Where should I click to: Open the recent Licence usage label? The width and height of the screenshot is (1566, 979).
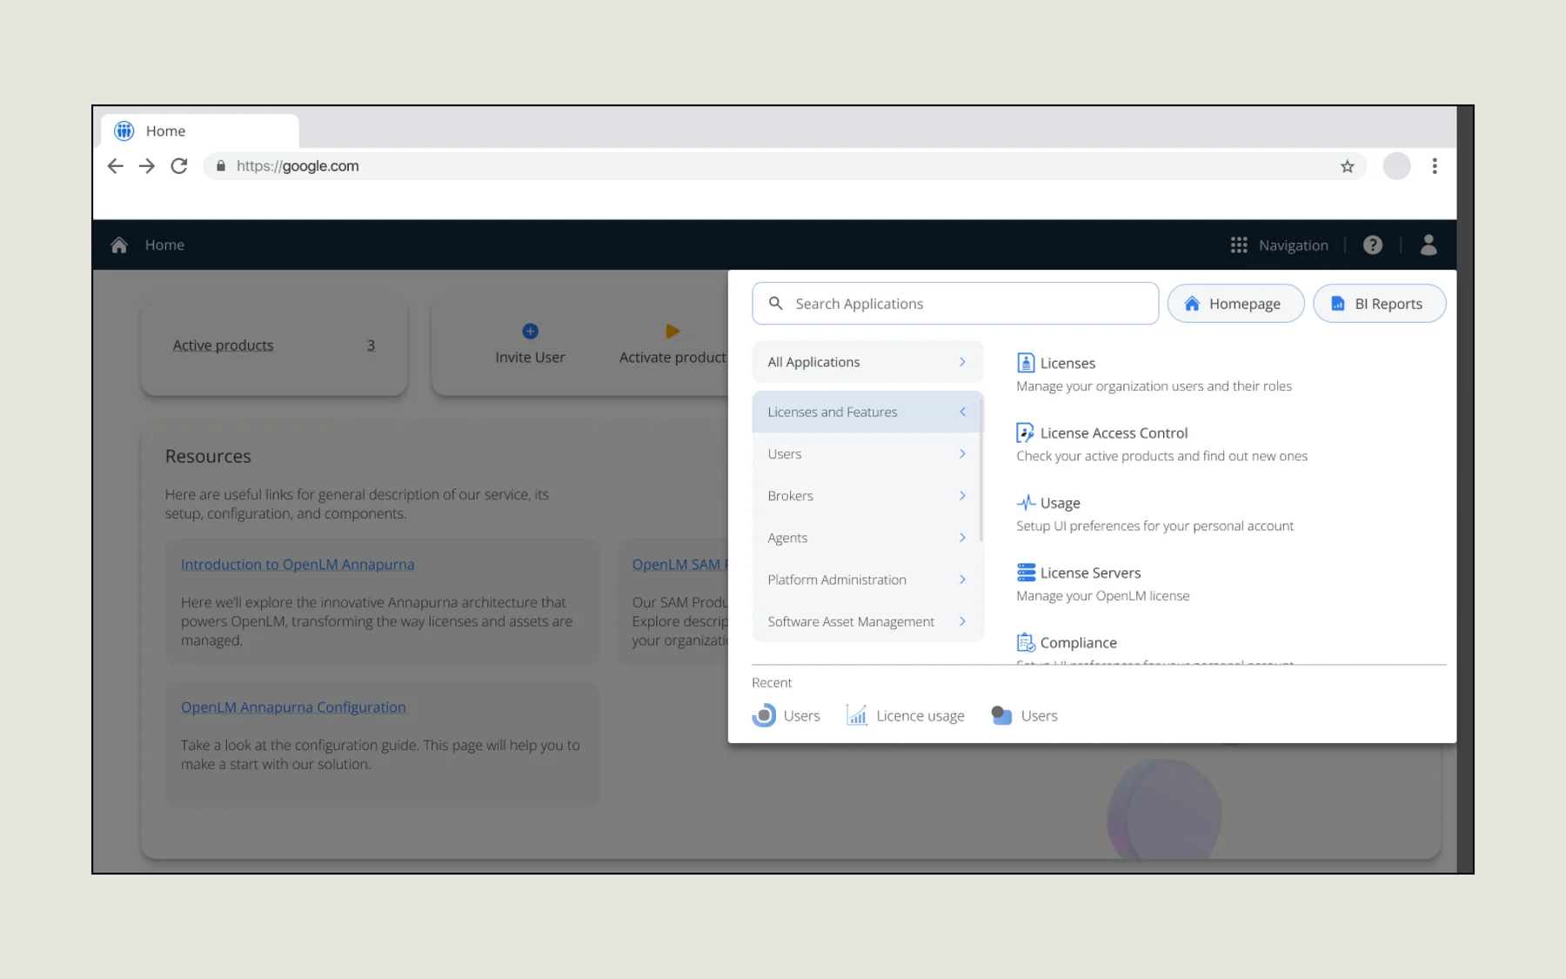click(x=920, y=715)
